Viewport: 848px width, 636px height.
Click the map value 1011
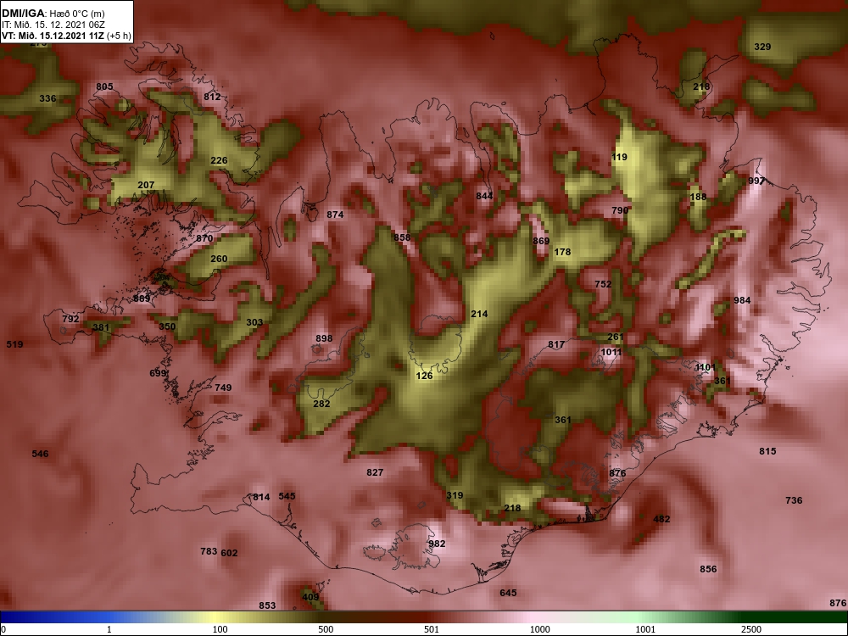tap(611, 352)
